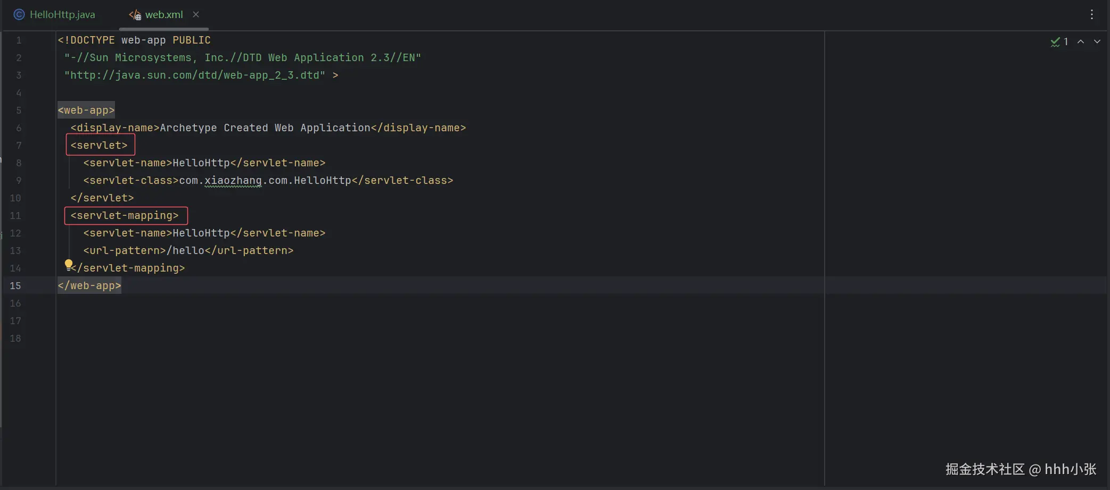
Task: Open the three-dot editor tab options
Action: point(1091,14)
